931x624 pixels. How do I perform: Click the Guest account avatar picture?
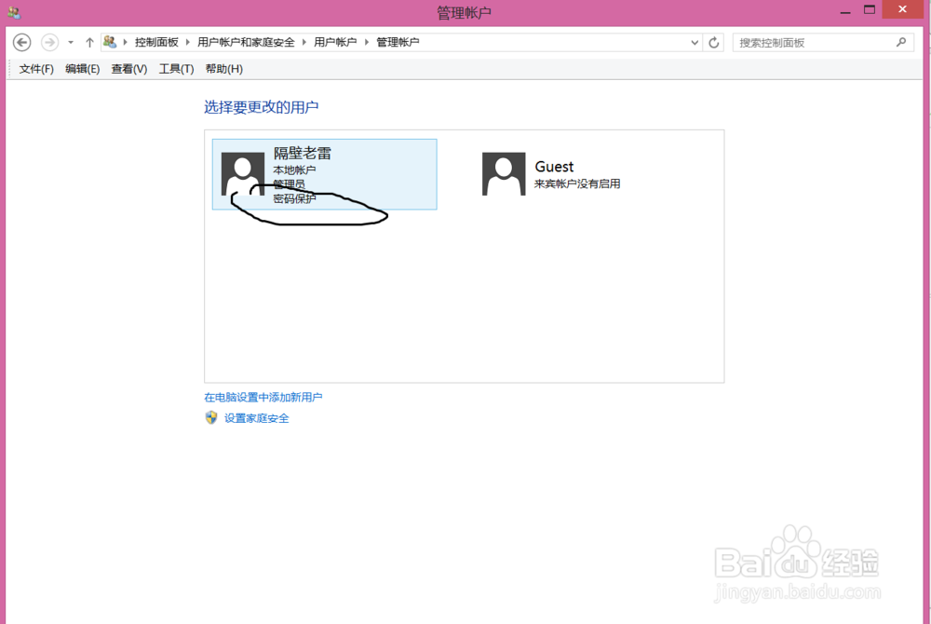[x=503, y=173]
